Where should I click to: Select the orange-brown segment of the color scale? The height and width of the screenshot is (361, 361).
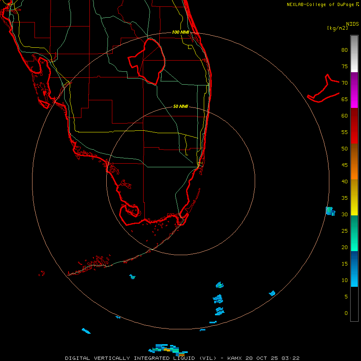pyautogui.click(x=354, y=161)
